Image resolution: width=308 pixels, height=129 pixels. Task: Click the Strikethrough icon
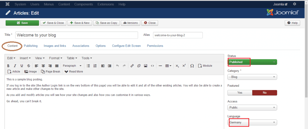(28, 66)
